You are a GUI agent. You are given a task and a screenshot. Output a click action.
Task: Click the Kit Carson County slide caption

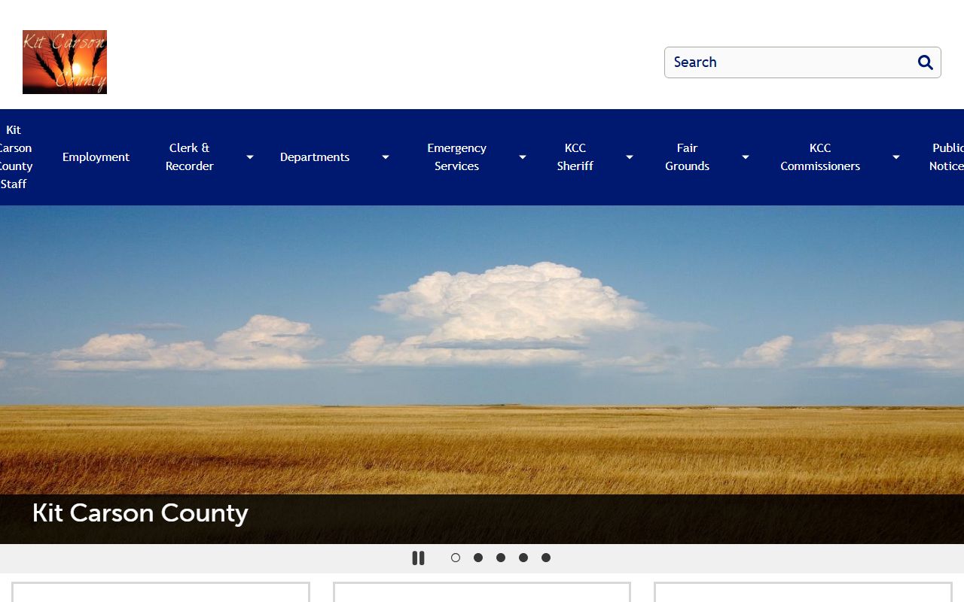pyautogui.click(x=140, y=513)
